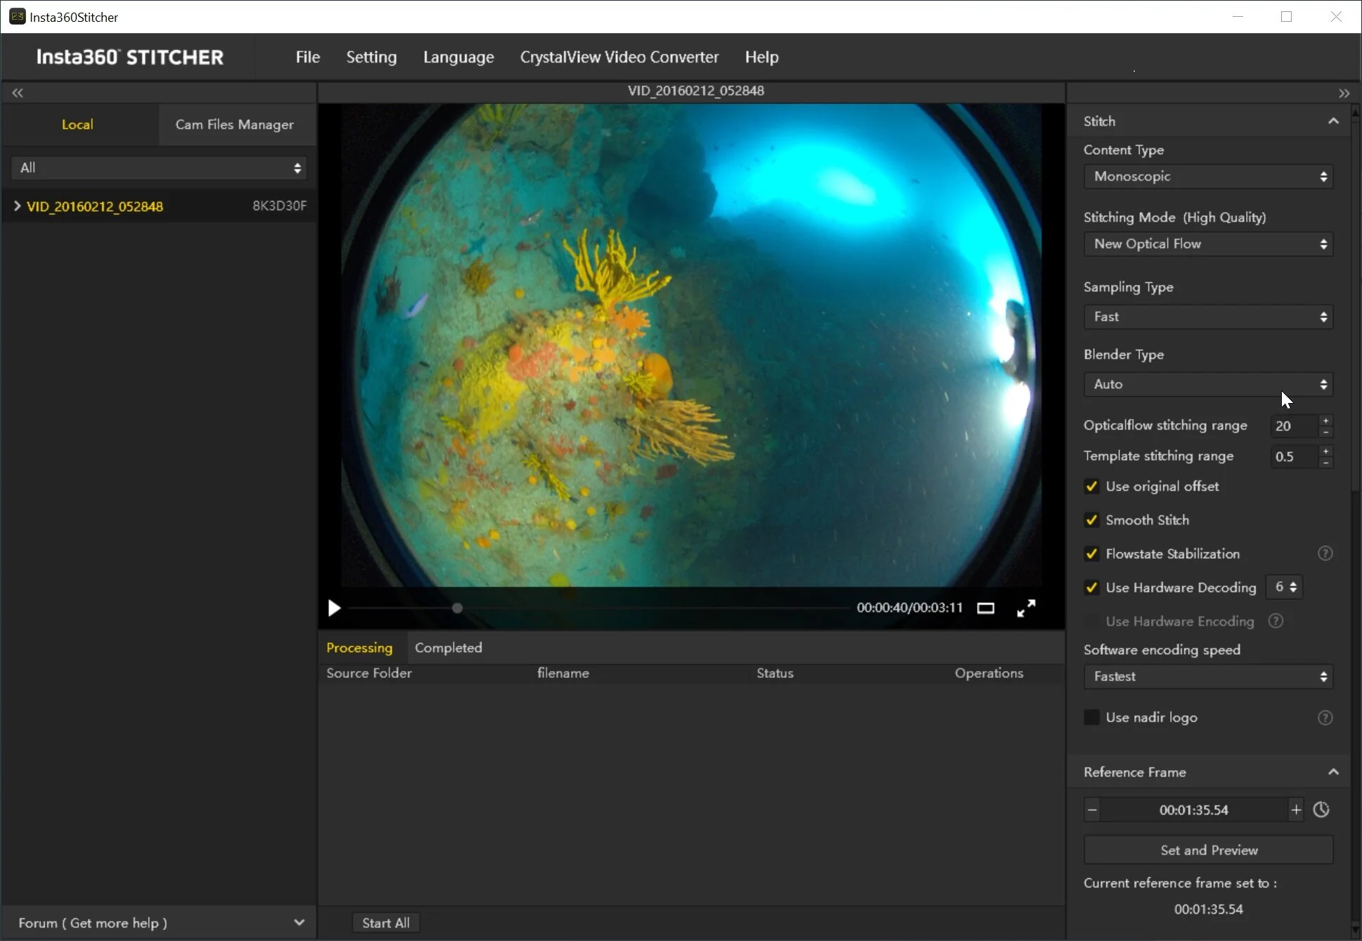This screenshot has width=1362, height=941.
Task: Toggle Use Hardware Encoding checkbox
Action: 1091,621
